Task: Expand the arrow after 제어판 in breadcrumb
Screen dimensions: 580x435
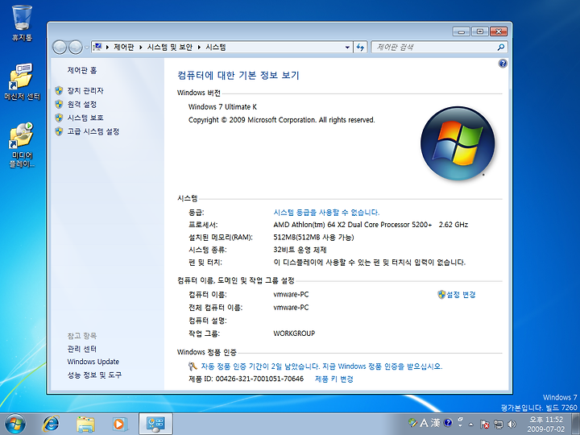Action: pos(140,48)
